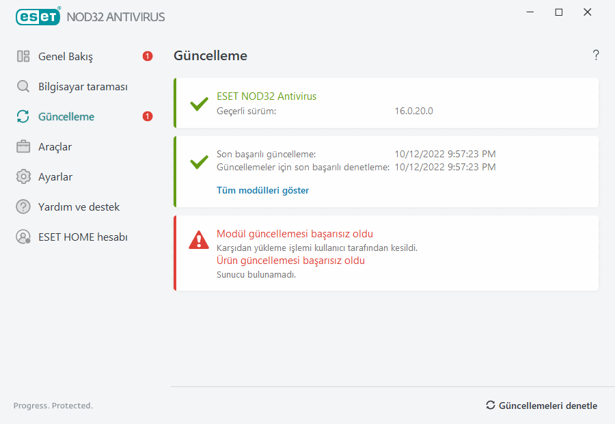Click the Genel Bakış dashboard icon

pos(23,57)
